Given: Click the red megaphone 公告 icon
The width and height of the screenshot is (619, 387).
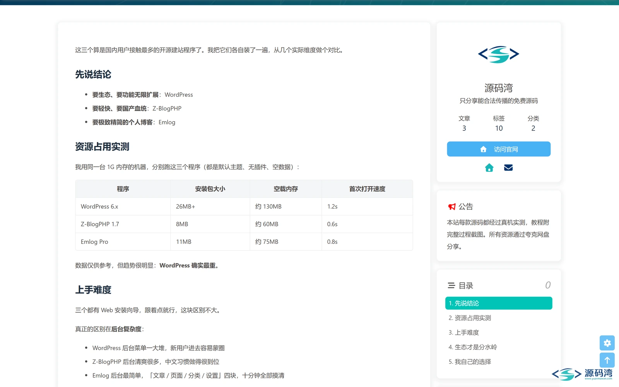Looking at the screenshot, I should 451,207.
